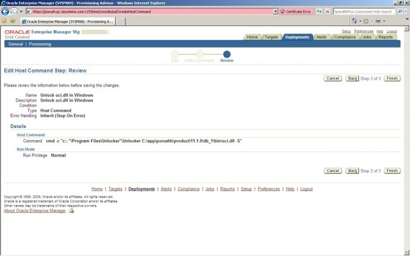Click the footer Deployments link
Screen dimensions: 410x256
[x=141, y=189]
